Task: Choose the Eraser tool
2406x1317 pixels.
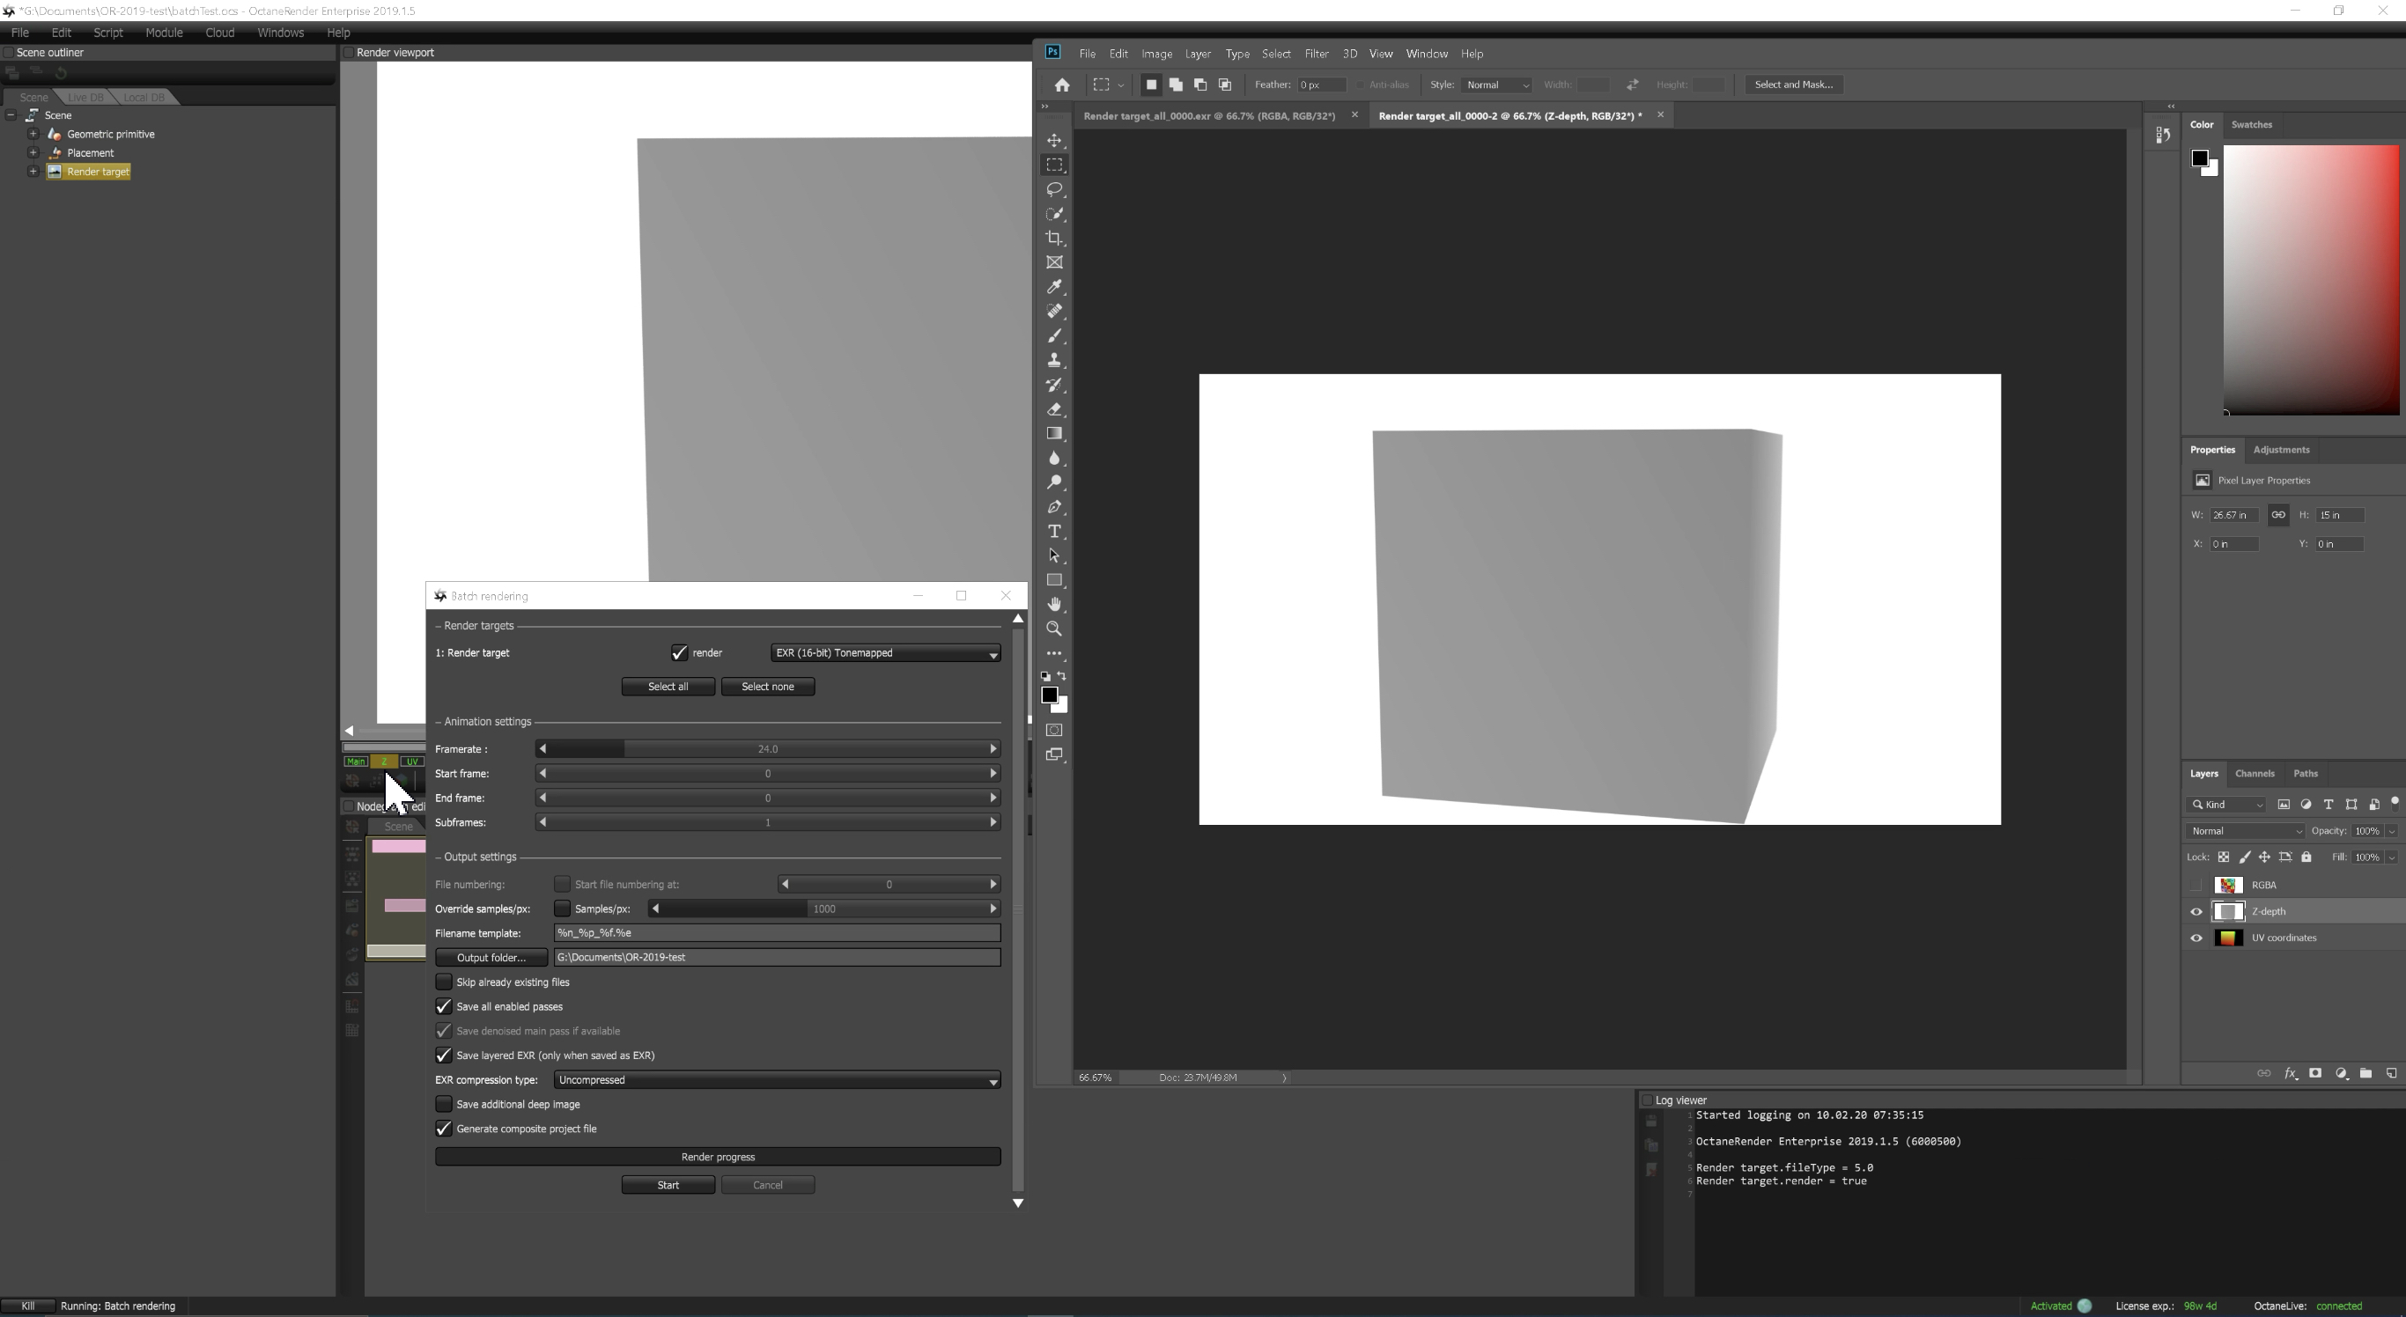Action: 1054,408
